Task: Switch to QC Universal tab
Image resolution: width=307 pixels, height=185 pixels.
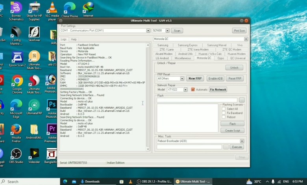Action: [x=238, y=58]
